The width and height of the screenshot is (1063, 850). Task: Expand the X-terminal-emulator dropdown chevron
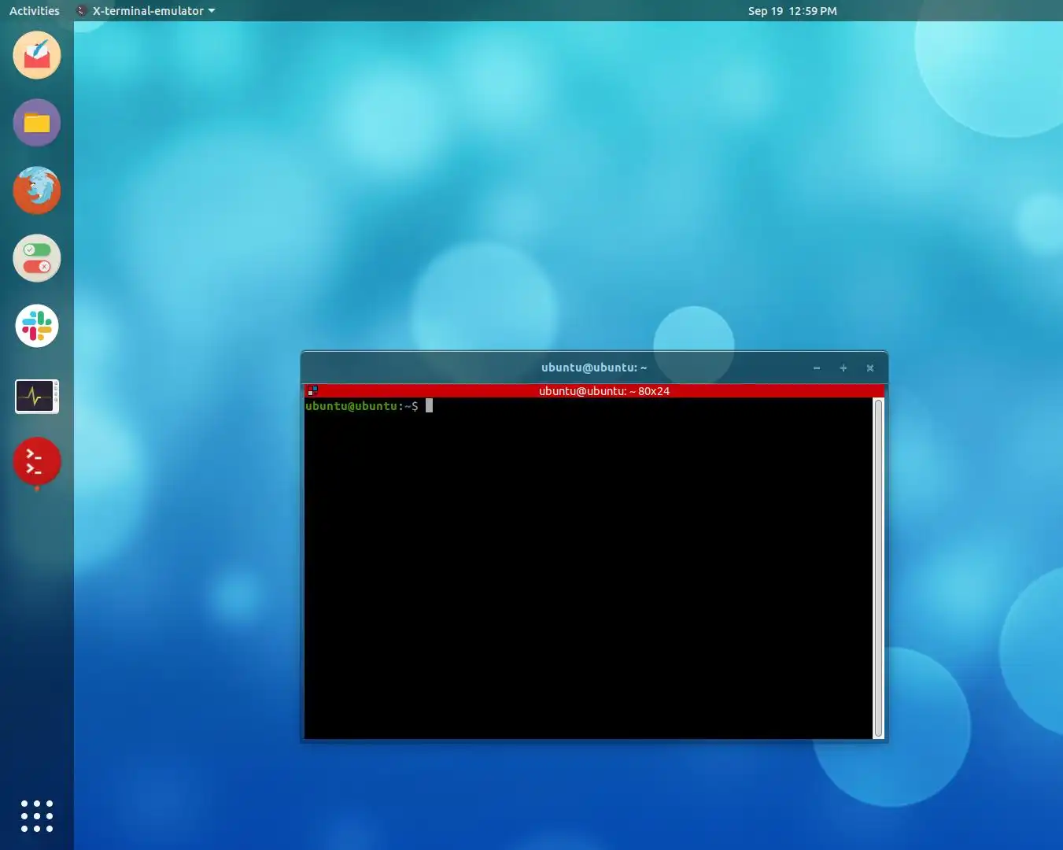coord(211,11)
